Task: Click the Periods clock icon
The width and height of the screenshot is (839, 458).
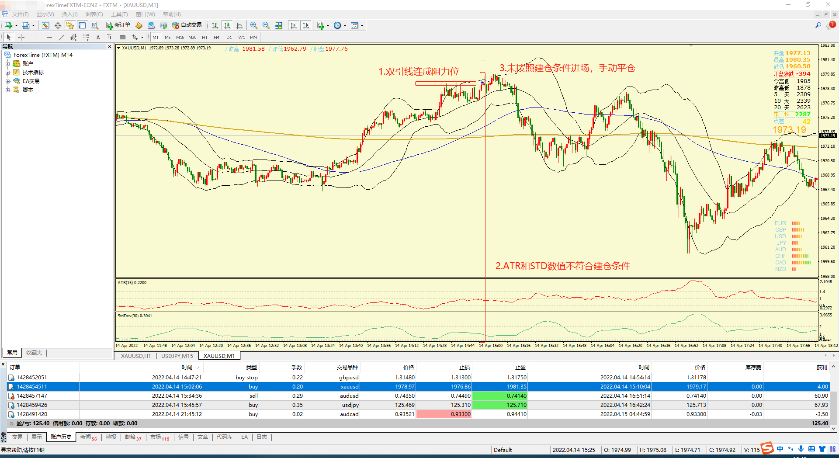Action: pyautogui.click(x=337, y=25)
